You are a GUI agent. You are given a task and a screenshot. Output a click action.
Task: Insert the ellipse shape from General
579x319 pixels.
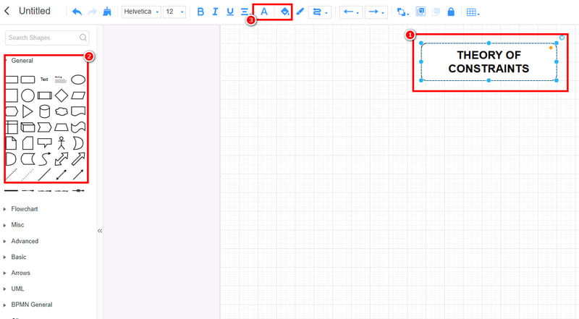point(78,80)
